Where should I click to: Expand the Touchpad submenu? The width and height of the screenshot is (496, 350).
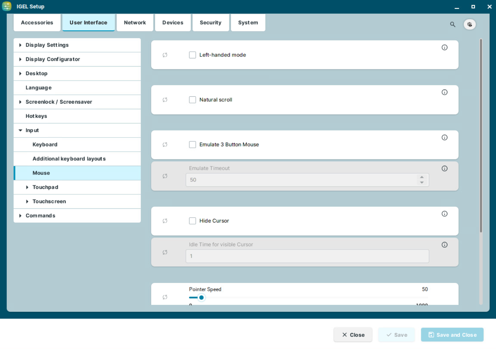pos(27,187)
